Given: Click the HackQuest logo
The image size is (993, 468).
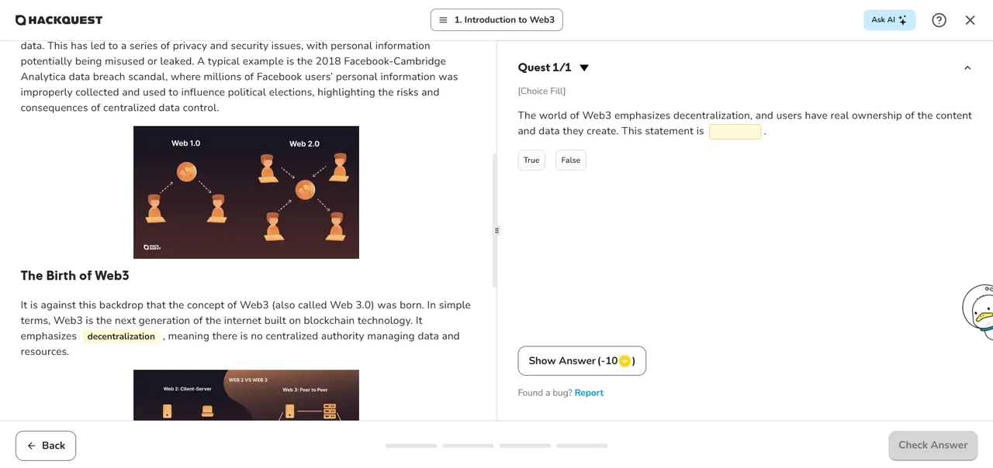Looking at the screenshot, I should coord(59,20).
